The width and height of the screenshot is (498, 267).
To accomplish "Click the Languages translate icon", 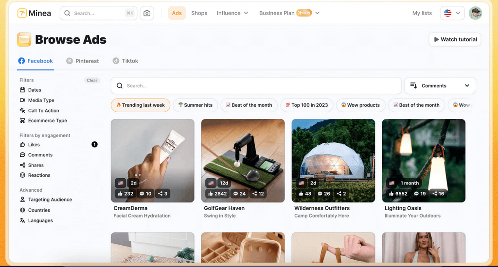I will [22, 220].
